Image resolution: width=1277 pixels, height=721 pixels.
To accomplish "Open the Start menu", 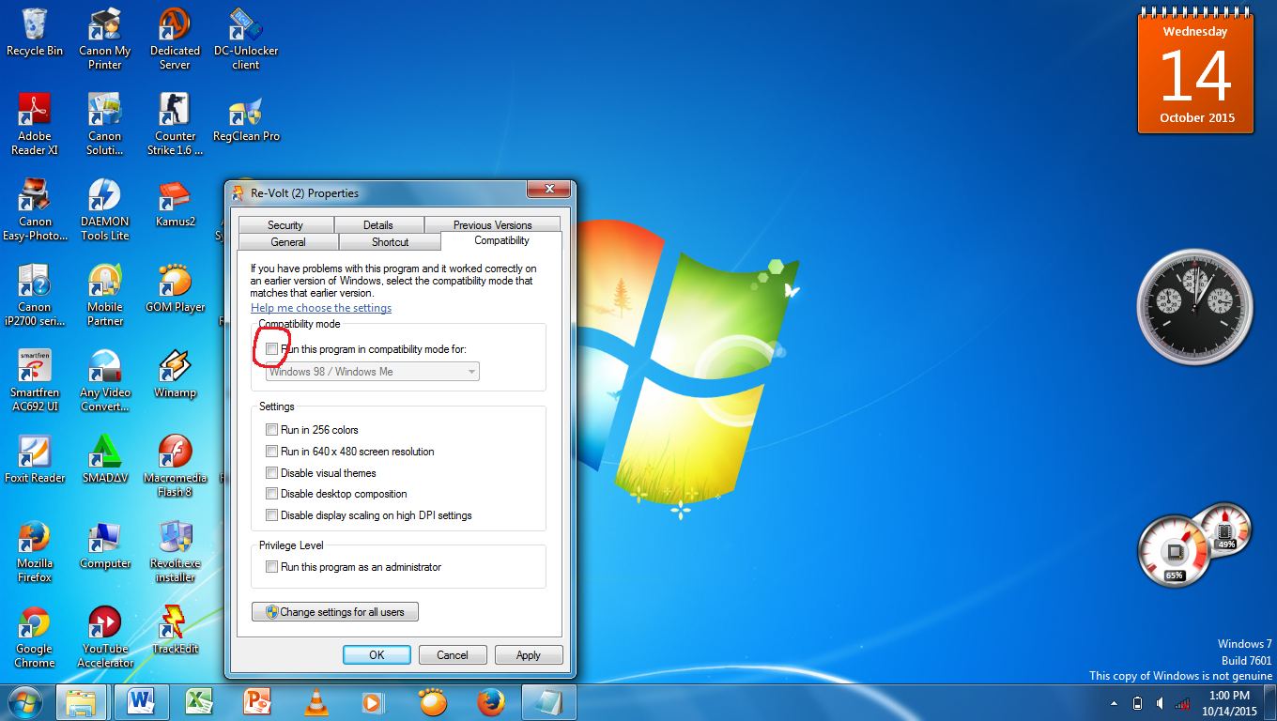I will (x=25, y=702).
